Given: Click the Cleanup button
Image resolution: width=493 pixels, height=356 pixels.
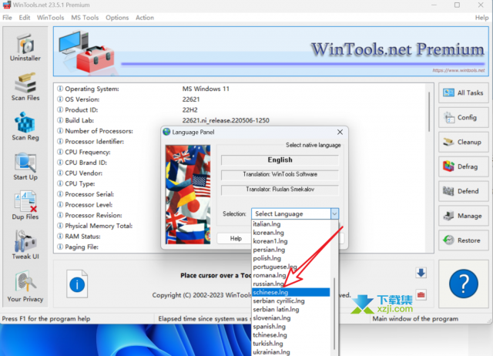Looking at the screenshot, I should pyautogui.click(x=464, y=142).
